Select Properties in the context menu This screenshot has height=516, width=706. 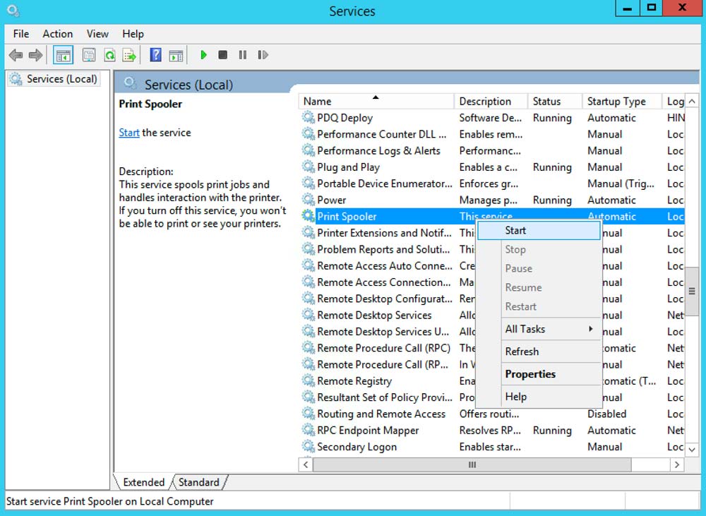[x=530, y=374]
